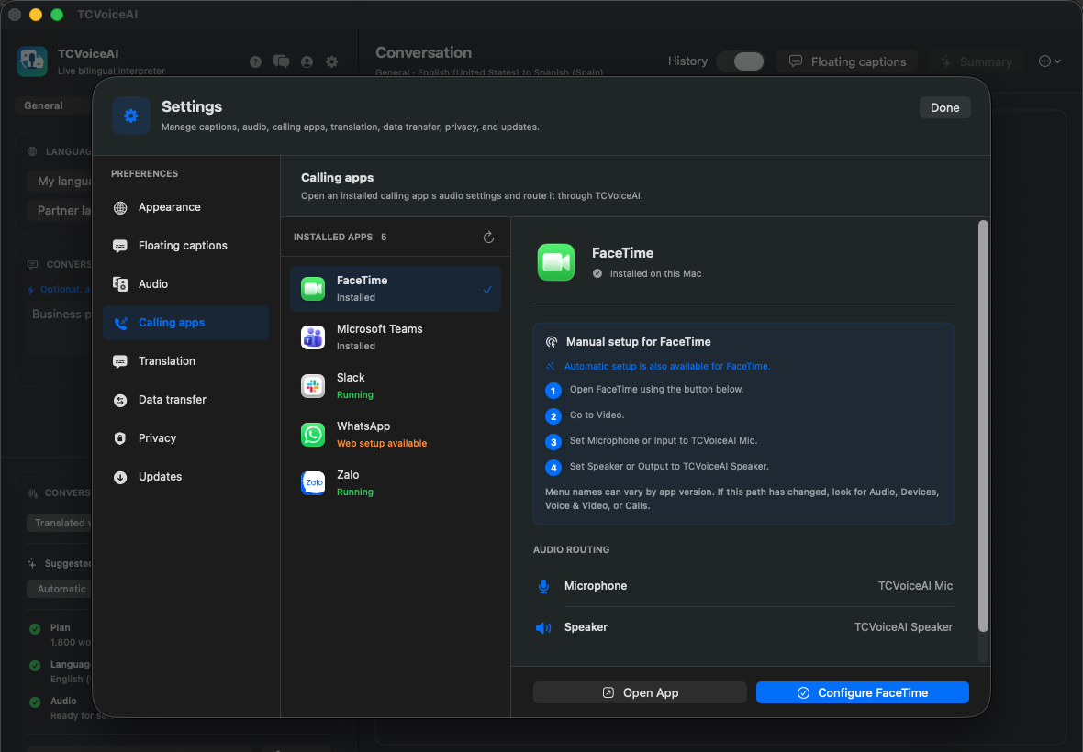The width and height of the screenshot is (1083, 752).
Task: Click the Updates download icon
Action: 120,477
